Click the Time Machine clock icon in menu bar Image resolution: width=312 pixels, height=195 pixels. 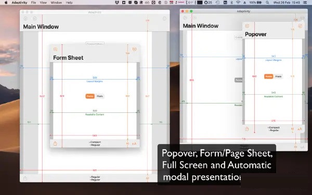[x=218, y=3]
